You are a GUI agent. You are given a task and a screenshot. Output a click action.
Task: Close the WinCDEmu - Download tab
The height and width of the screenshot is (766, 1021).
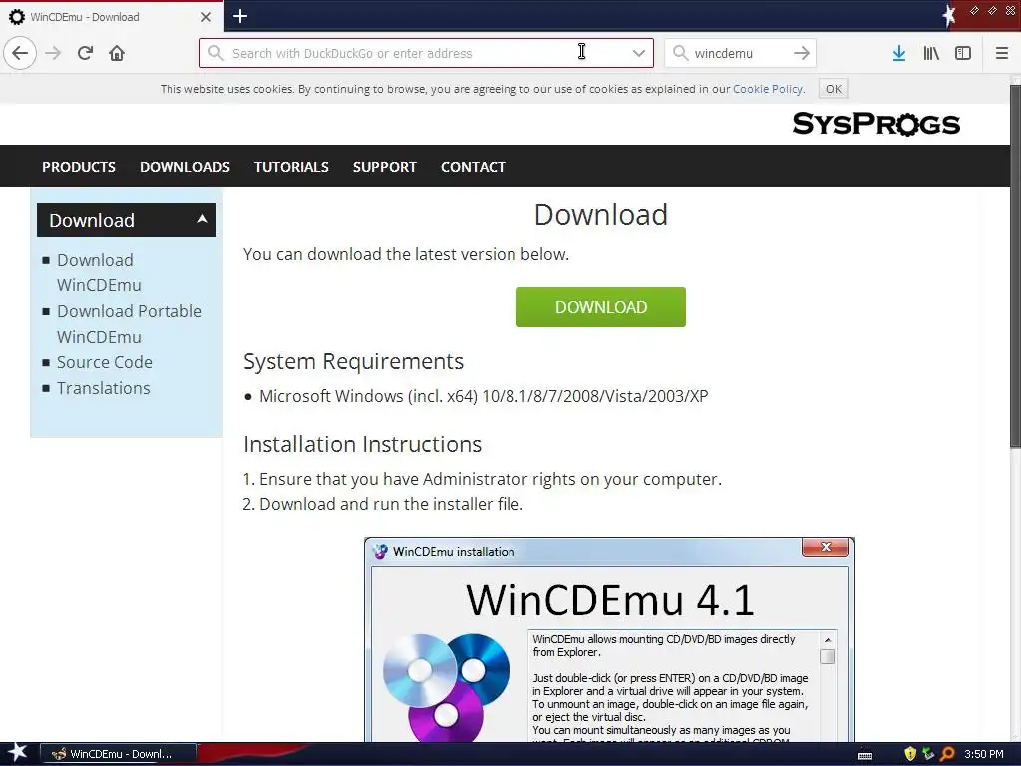tap(206, 17)
